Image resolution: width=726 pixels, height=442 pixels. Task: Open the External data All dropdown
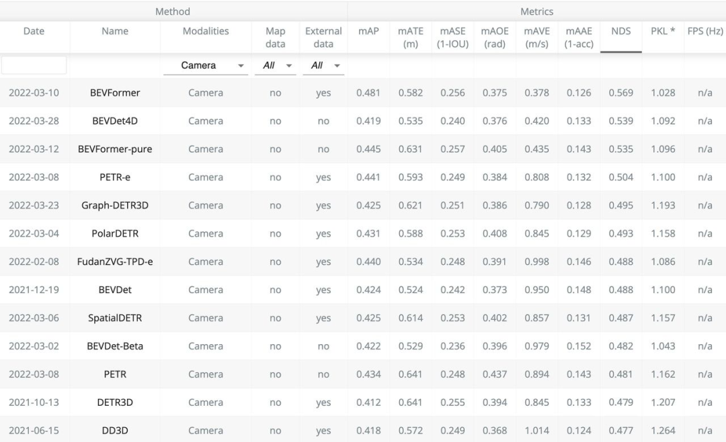(323, 65)
